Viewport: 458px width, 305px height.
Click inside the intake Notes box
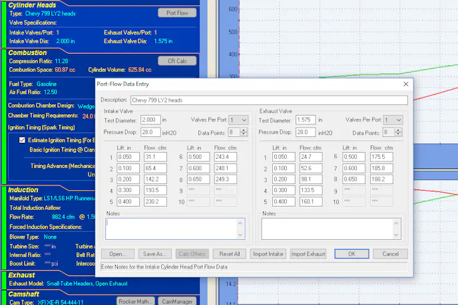pyautogui.click(x=171, y=228)
